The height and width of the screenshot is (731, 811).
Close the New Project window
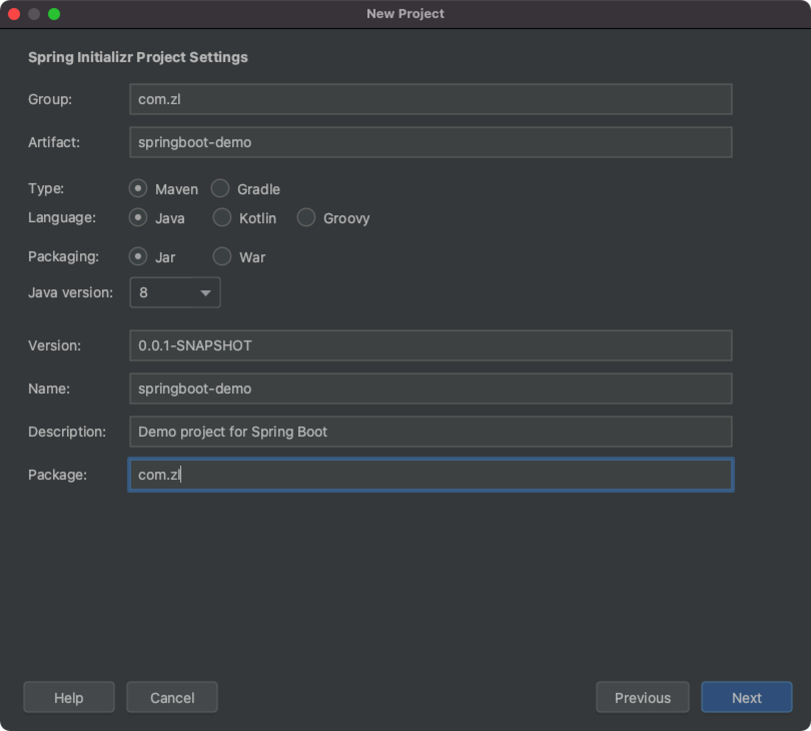14,14
